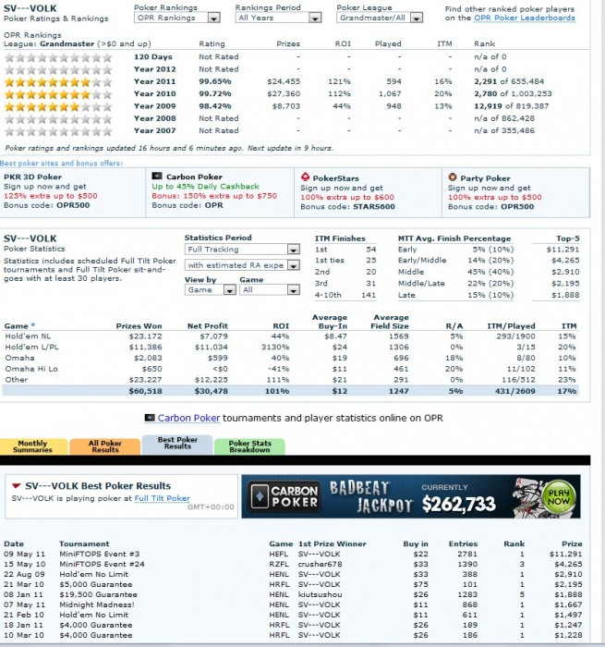
Task: Open the Rankings Period All Years dropdown
Action: (x=278, y=18)
